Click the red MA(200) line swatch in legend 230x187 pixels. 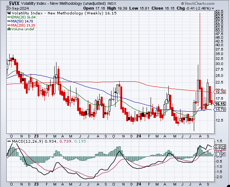9,25
